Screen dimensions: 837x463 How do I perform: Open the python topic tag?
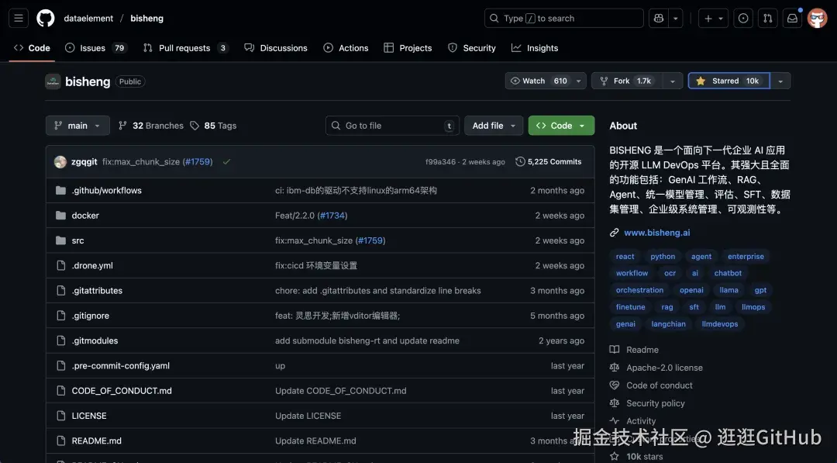pos(663,257)
